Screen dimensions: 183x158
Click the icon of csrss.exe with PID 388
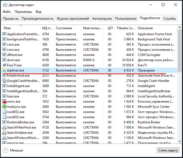pos(4,44)
